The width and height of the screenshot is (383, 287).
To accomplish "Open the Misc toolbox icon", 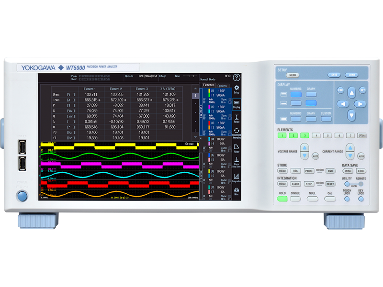I will click(x=237, y=191).
